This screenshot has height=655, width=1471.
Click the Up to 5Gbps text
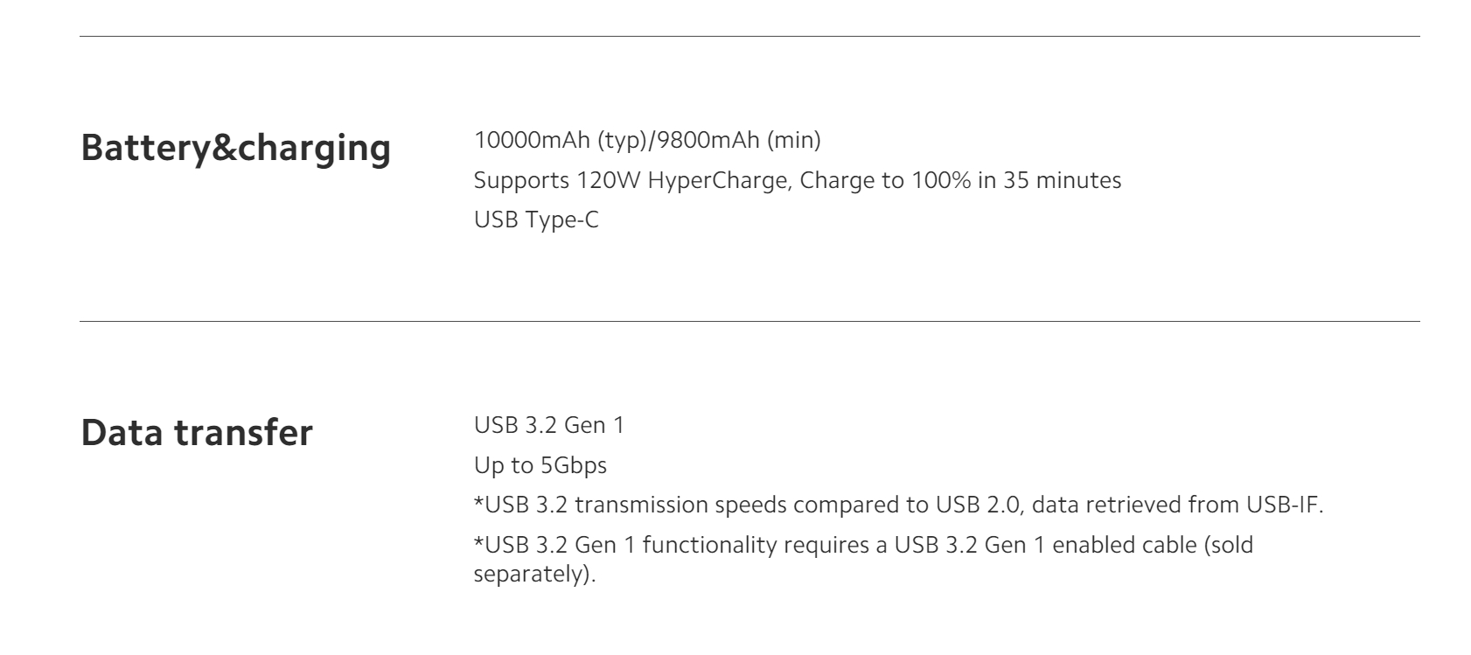(540, 466)
